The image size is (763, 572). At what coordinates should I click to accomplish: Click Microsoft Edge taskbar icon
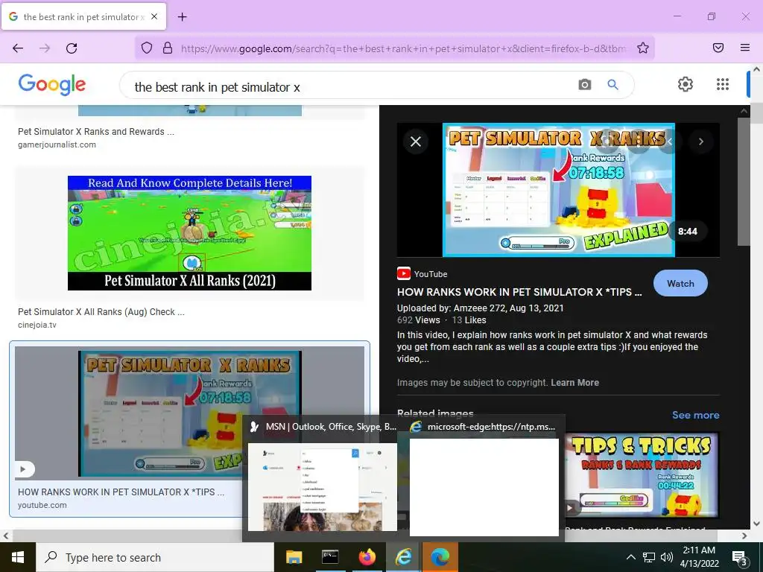pyautogui.click(x=440, y=557)
